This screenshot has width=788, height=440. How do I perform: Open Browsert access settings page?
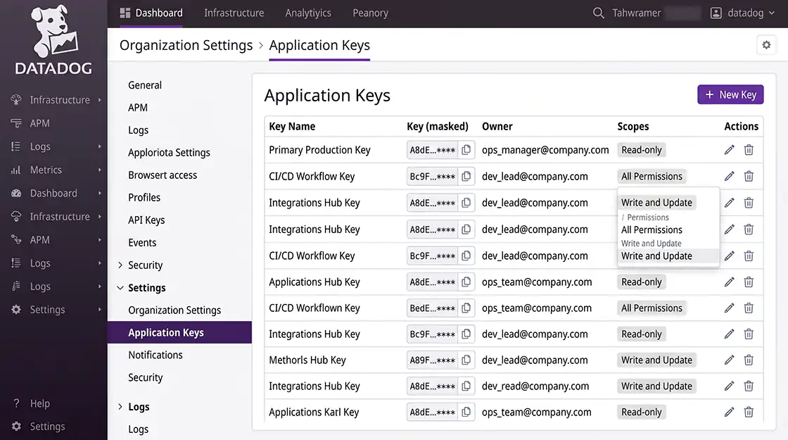[x=163, y=175]
